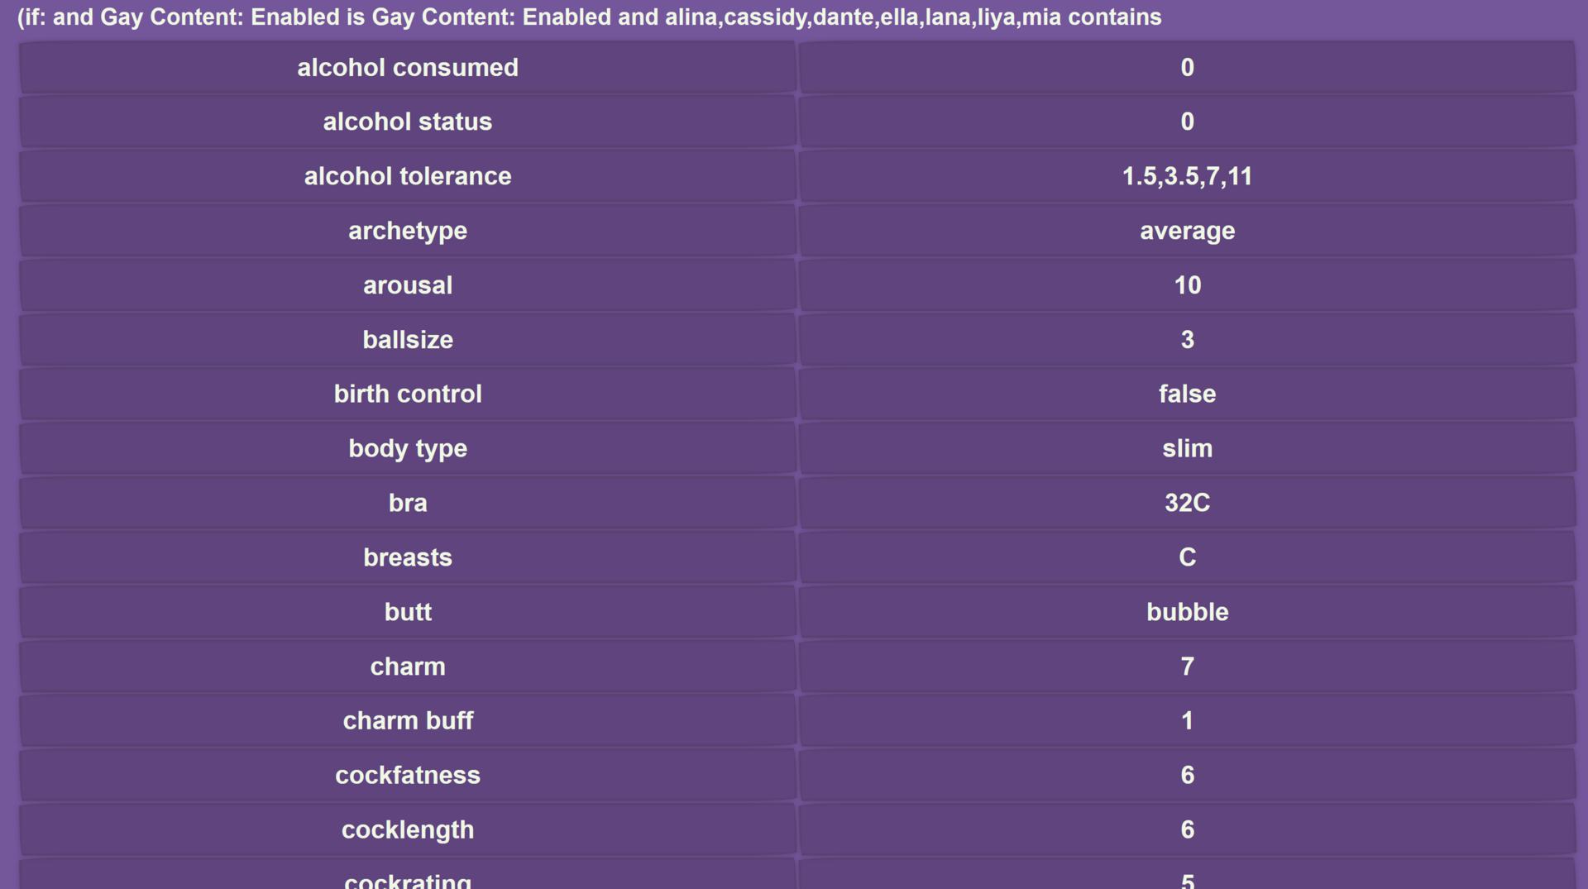Click the header condition text at top
The image size is (1588, 889).
590,17
